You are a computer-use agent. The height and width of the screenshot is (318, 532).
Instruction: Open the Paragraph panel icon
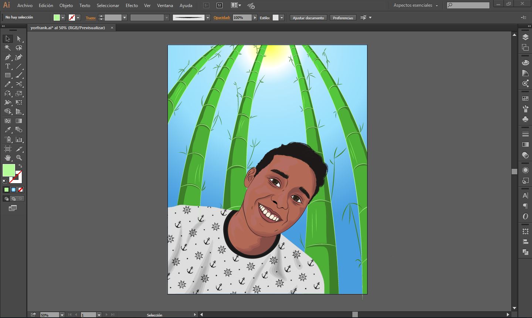pos(525,206)
